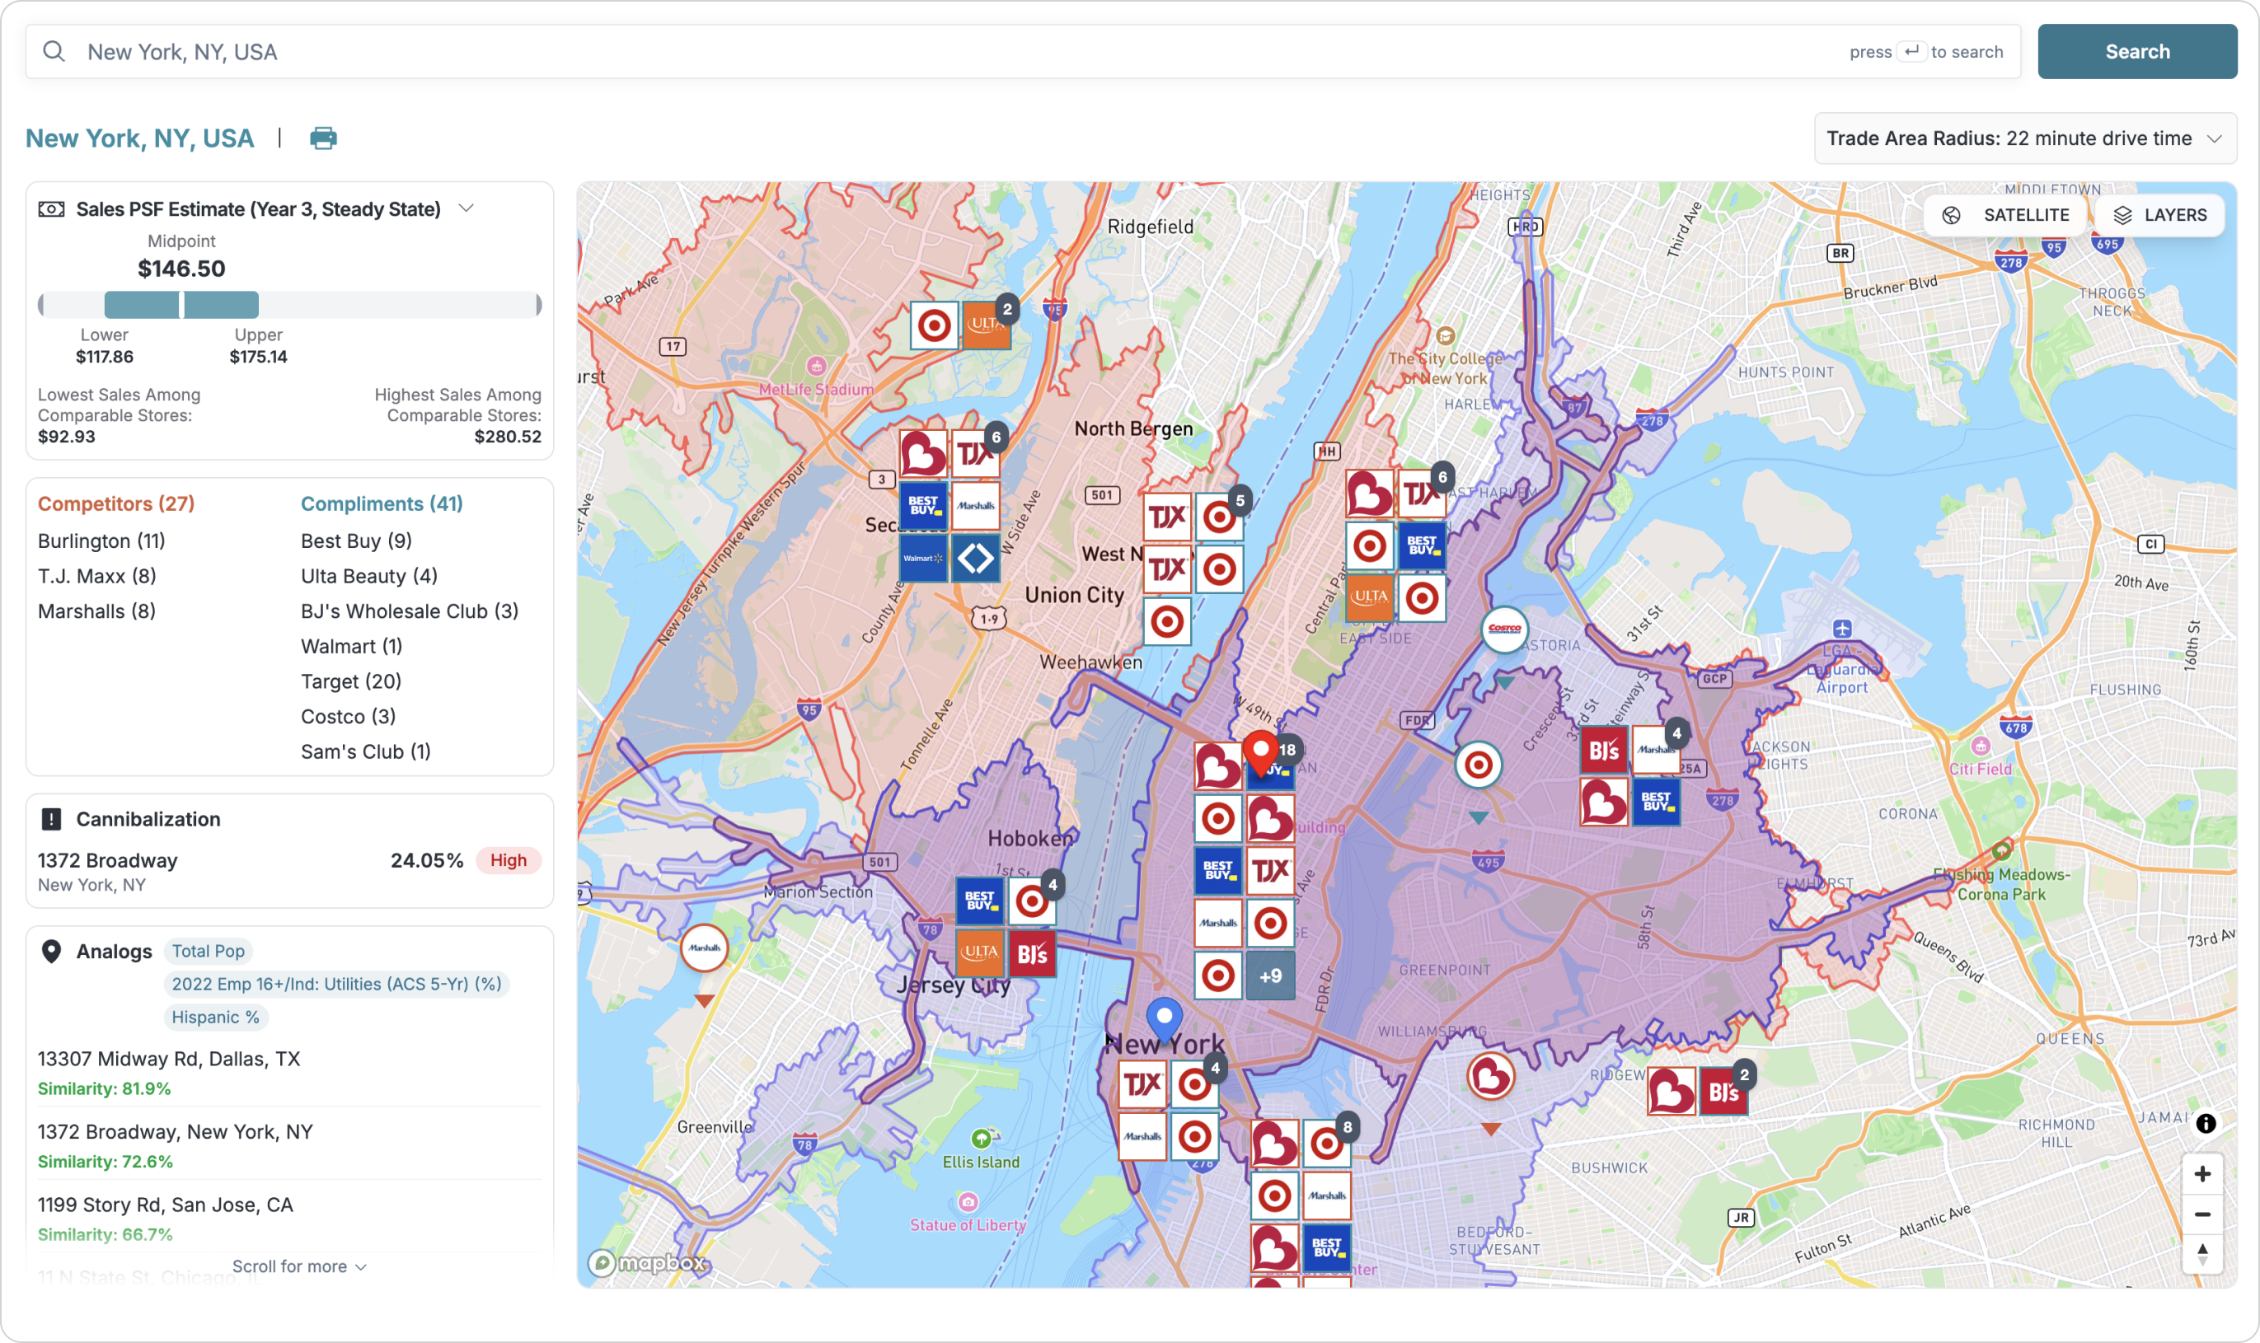Click Costco (3) entry
The width and height of the screenshot is (2260, 1343).
349,717
